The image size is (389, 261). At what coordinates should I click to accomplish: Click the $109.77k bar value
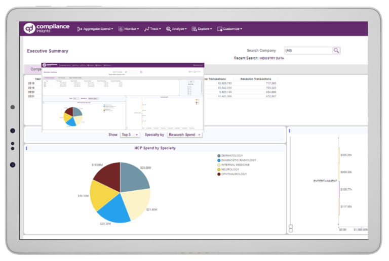[x=346, y=190]
